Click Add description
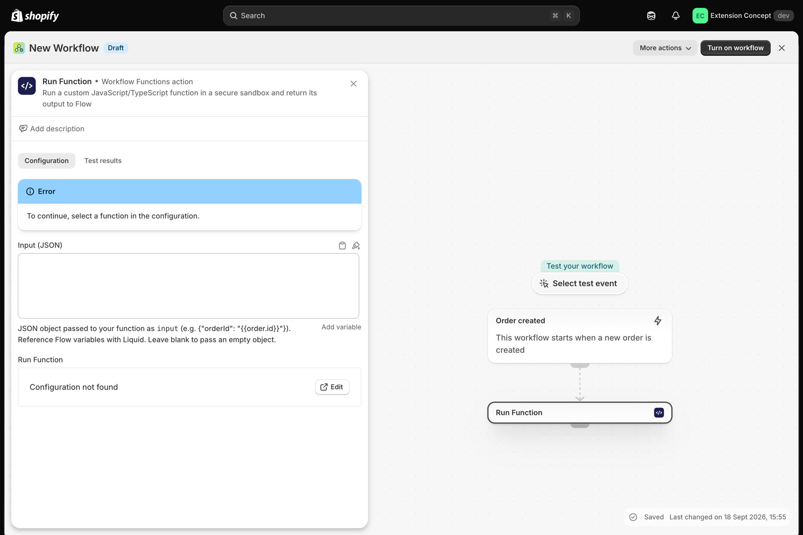The width and height of the screenshot is (803, 535). click(x=52, y=129)
